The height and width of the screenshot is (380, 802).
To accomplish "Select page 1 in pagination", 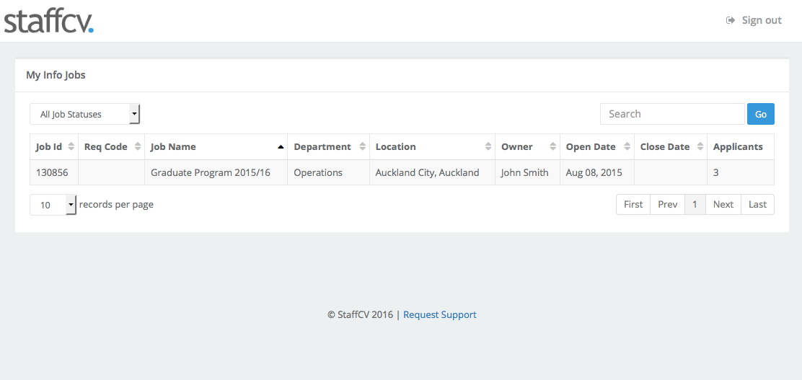I will (x=695, y=205).
